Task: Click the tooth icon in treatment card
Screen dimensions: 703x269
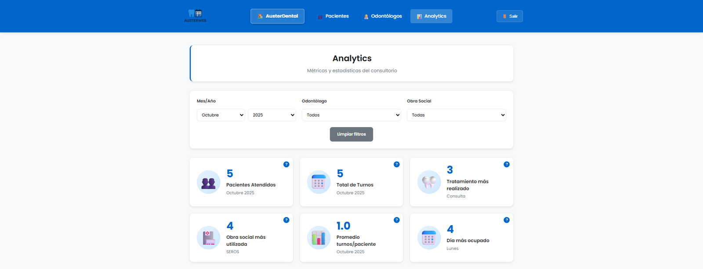Action: click(429, 182)
